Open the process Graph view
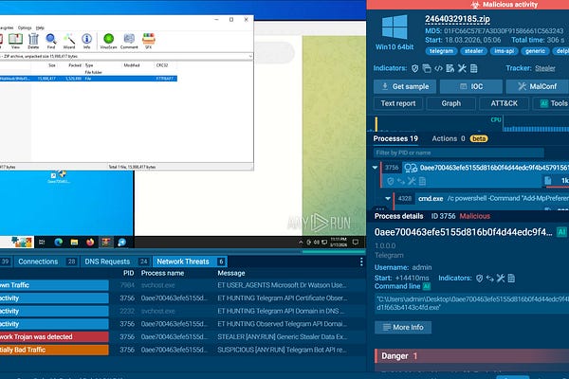 point(451,103)
